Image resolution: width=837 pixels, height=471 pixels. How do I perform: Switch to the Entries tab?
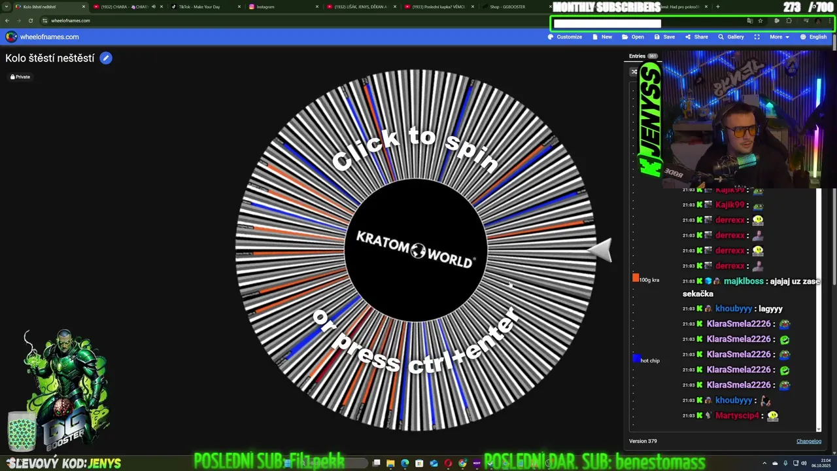(643, 56)
